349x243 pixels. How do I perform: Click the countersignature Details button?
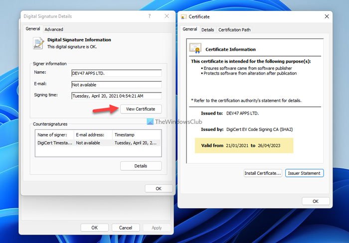141,166
